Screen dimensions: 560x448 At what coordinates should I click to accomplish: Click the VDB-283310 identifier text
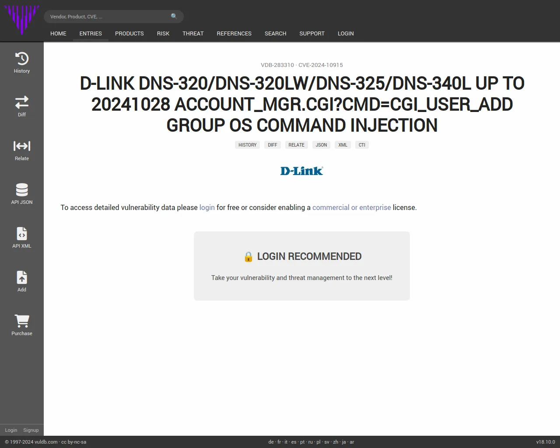pyautogui.click(x=277, y=65)
